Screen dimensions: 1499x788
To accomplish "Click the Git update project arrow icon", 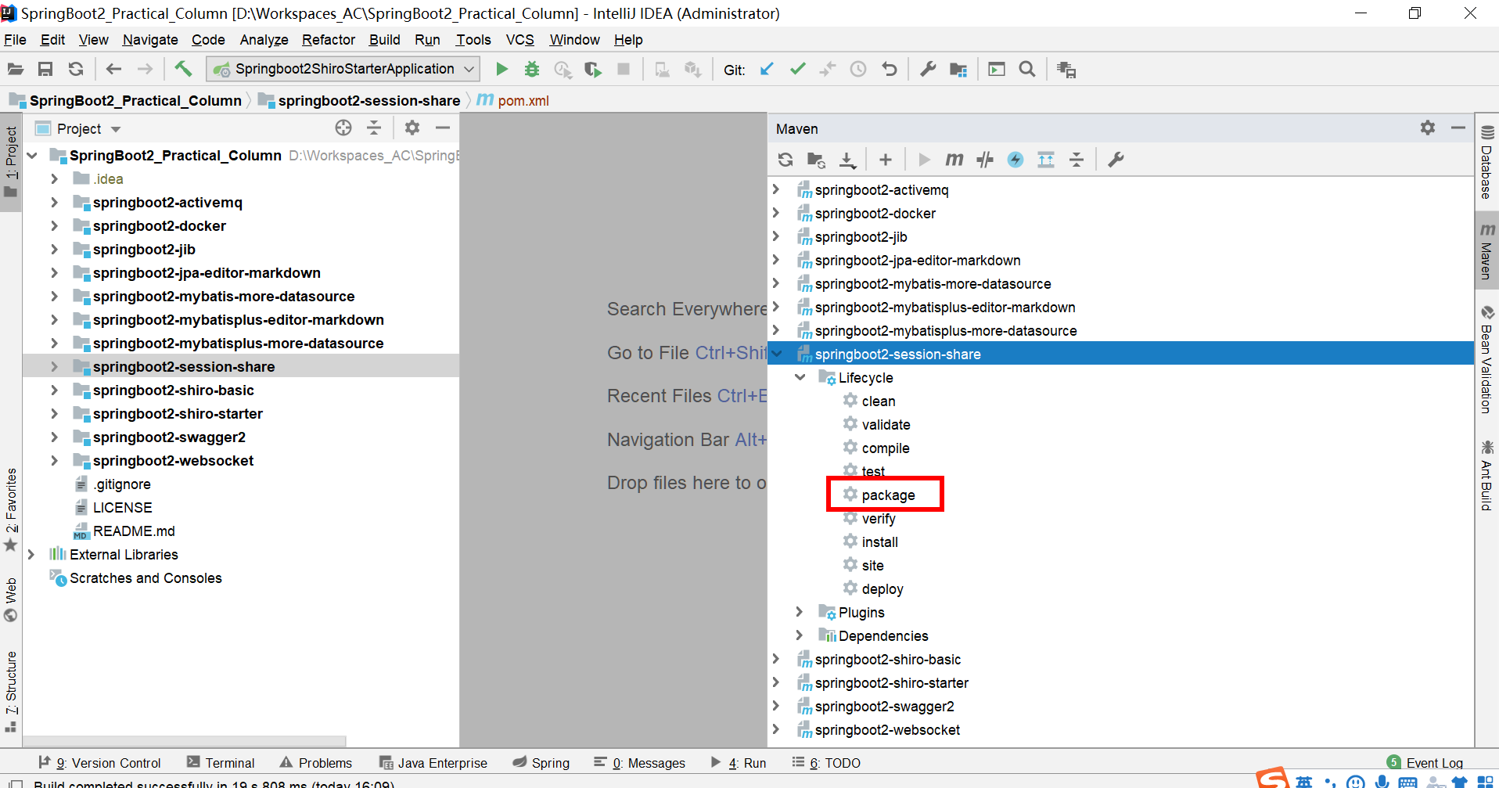I will (x=767, y=70).
